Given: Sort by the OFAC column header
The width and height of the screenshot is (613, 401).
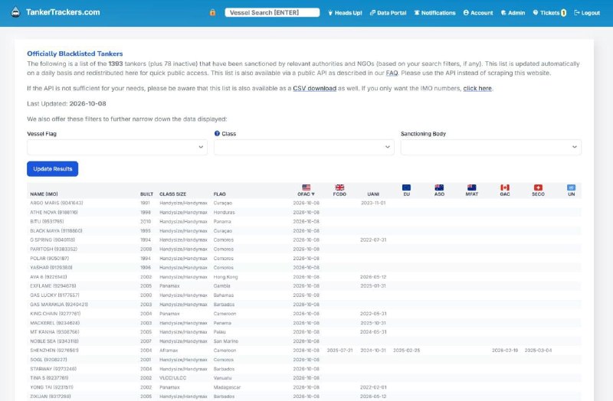Looking at the screenshot, I should pyautogui.click(x=306, y=194).
